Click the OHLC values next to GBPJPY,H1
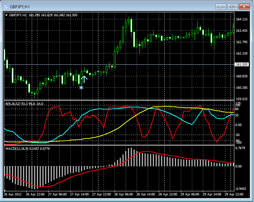Screen dimensions: 254x202 click(53, 15)
